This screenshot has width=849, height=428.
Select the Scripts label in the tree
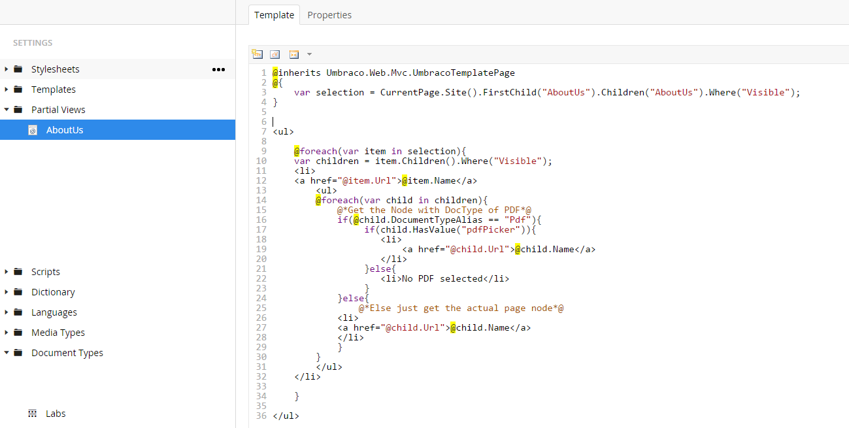(46, 272)
